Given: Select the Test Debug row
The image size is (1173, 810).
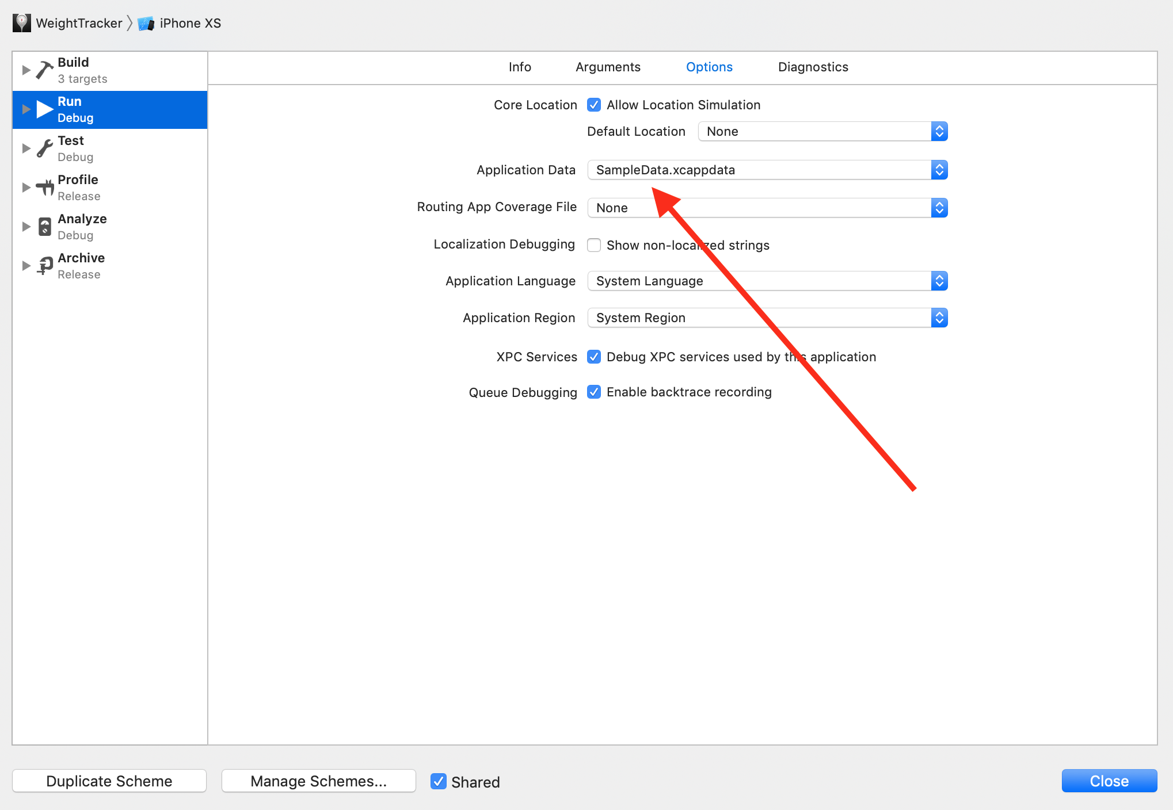Looking at the screenshot, I should click(x=110, y=148).
